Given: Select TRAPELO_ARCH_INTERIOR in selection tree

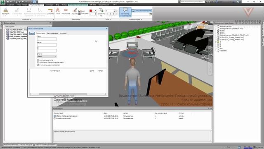Looking at the screenshot, I should click(x=18, y=34).
